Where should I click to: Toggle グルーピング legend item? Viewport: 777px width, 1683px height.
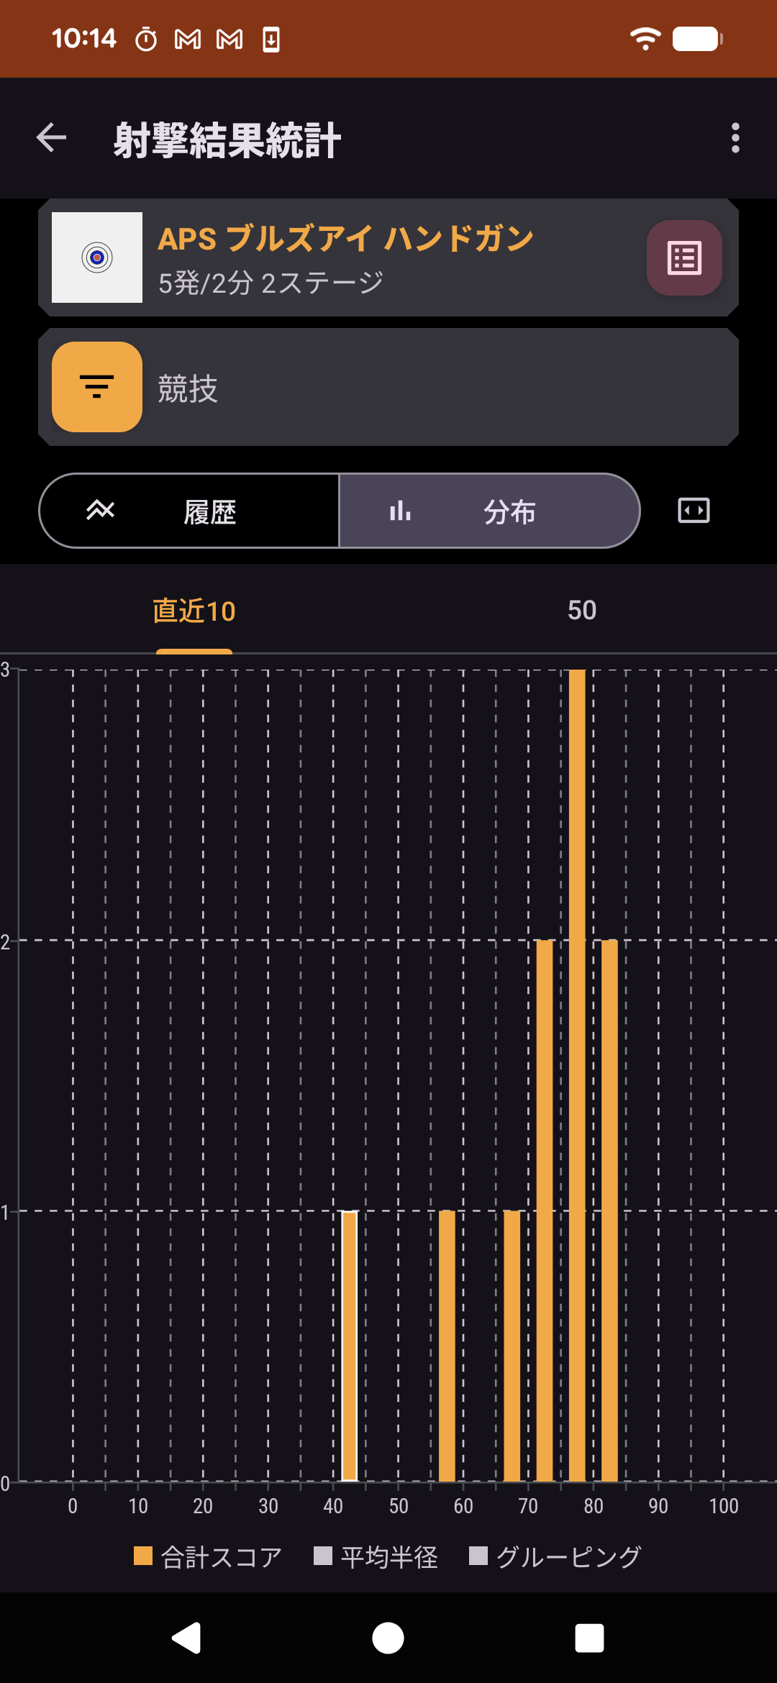(x=555, y=1557)
